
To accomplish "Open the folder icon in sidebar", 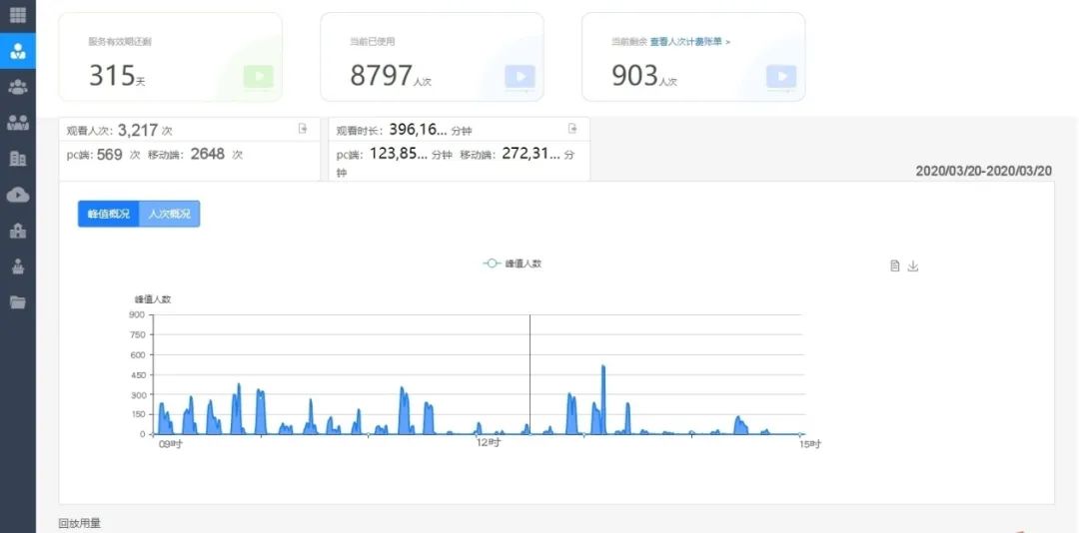I will click(x=18, y=301).
